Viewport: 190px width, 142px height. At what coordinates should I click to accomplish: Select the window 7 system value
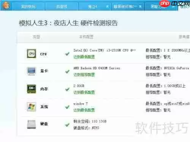pos(81,104)
